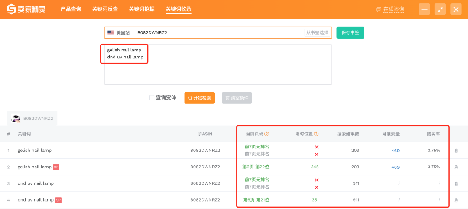Select the B082DWNRZ2 product tab
The image size is (468, 209).
[x=32, y=119]
